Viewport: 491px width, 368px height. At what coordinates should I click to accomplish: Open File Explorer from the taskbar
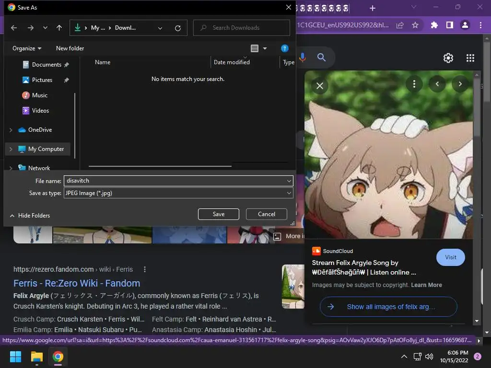point(36,356)
